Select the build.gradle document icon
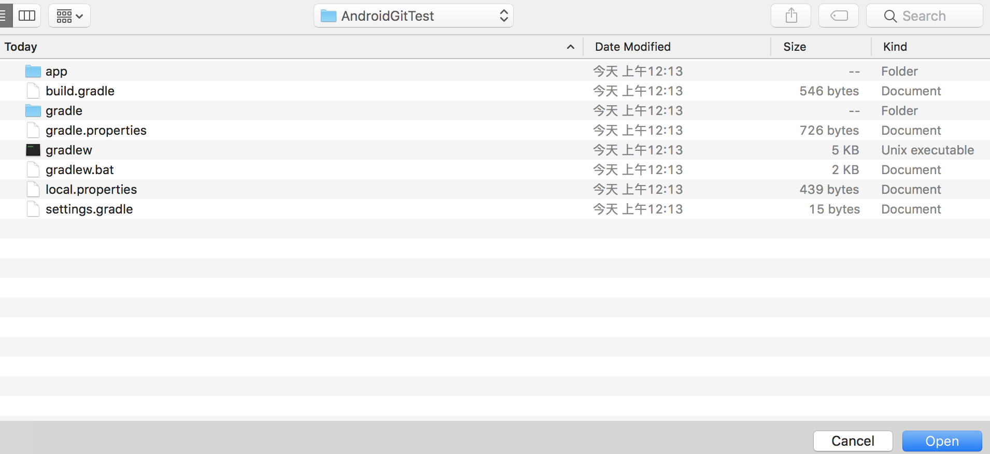The image size is (990, 454). pyautogui.click(x=33, y=91)
